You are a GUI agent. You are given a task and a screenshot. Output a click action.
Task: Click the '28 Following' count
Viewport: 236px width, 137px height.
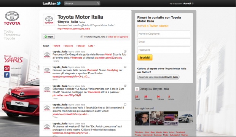click(148, 98)
